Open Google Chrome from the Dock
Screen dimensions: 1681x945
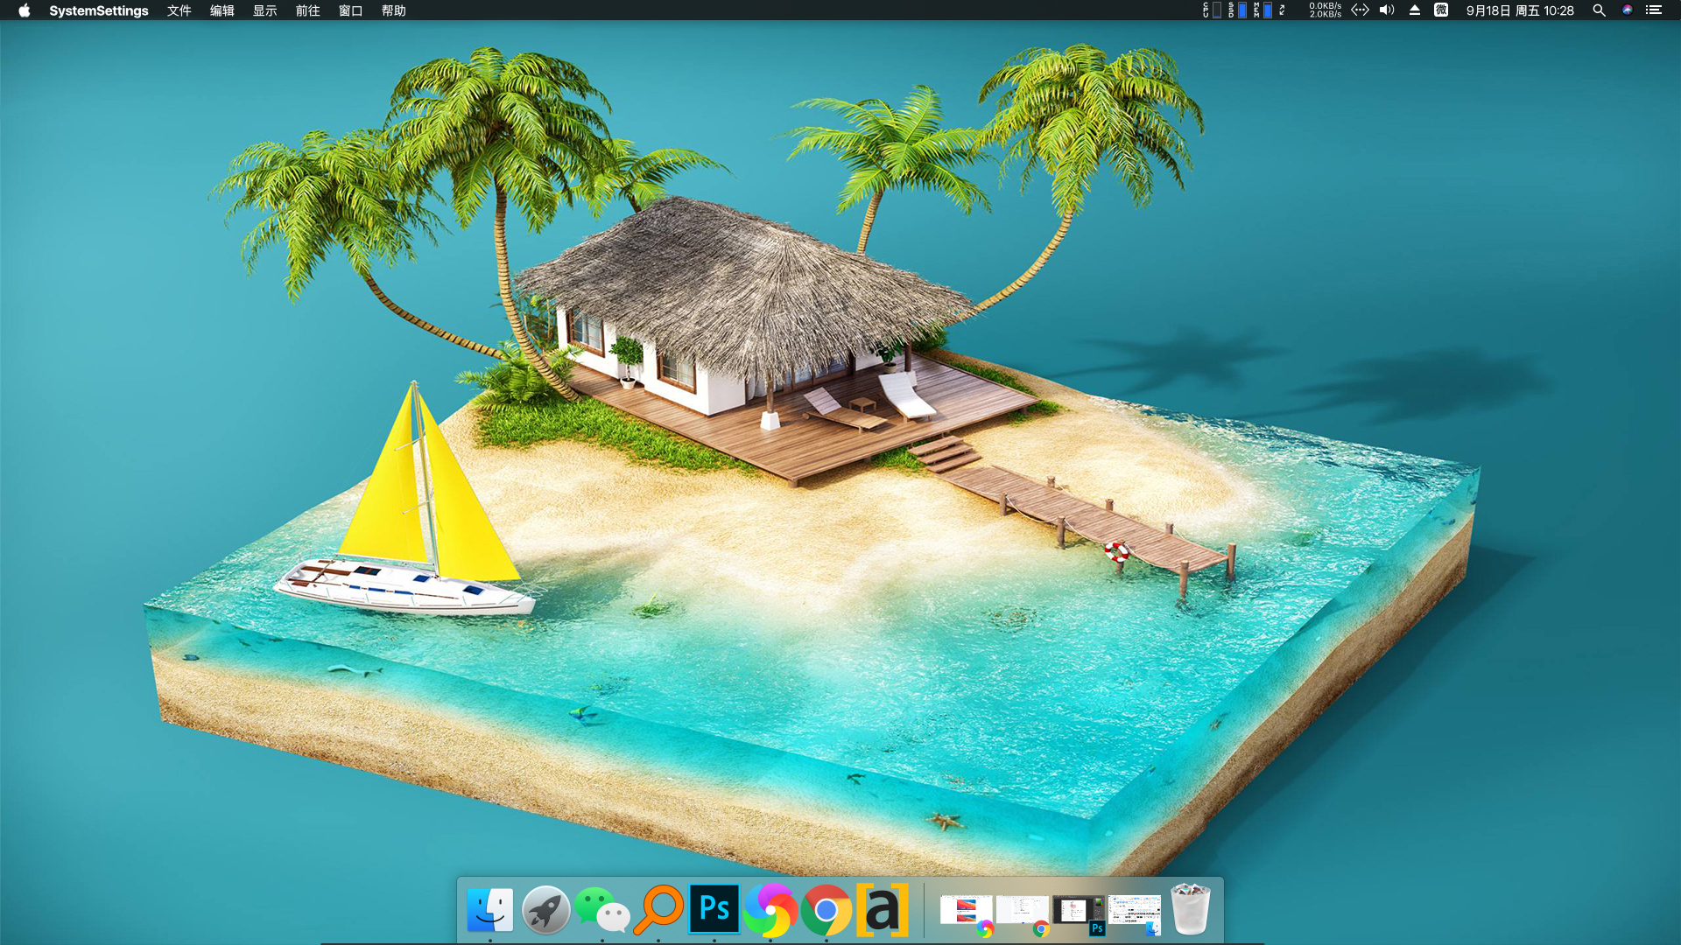coord(826,910)
